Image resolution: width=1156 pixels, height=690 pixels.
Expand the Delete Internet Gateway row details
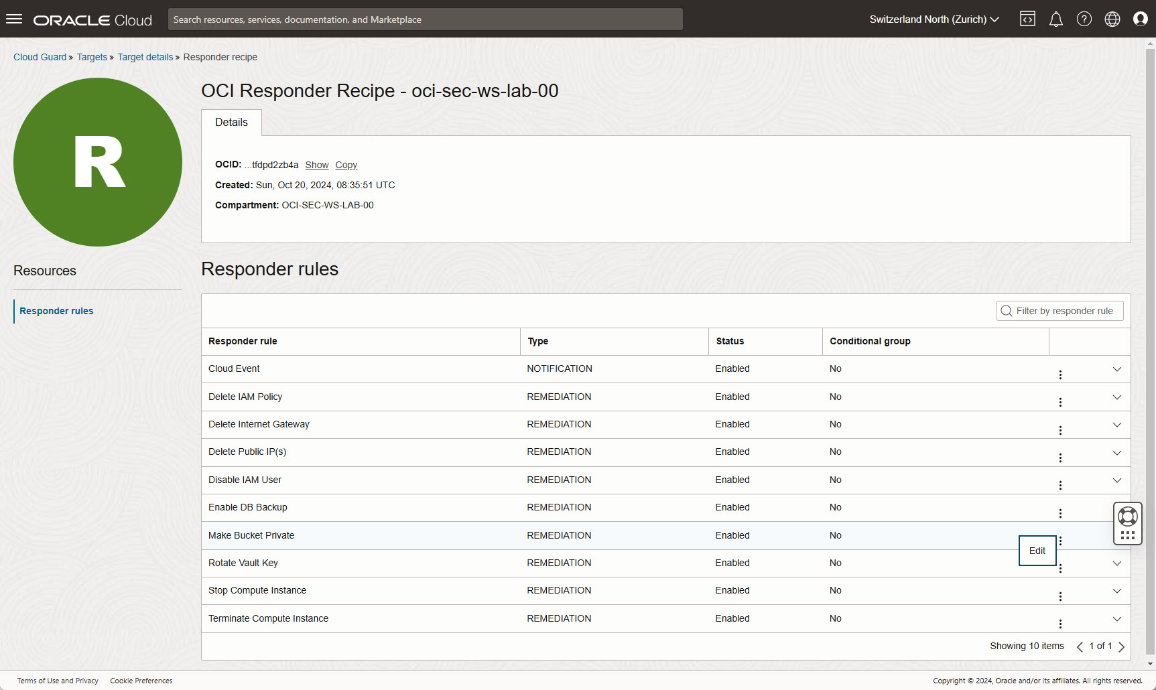click(1117, 425)
